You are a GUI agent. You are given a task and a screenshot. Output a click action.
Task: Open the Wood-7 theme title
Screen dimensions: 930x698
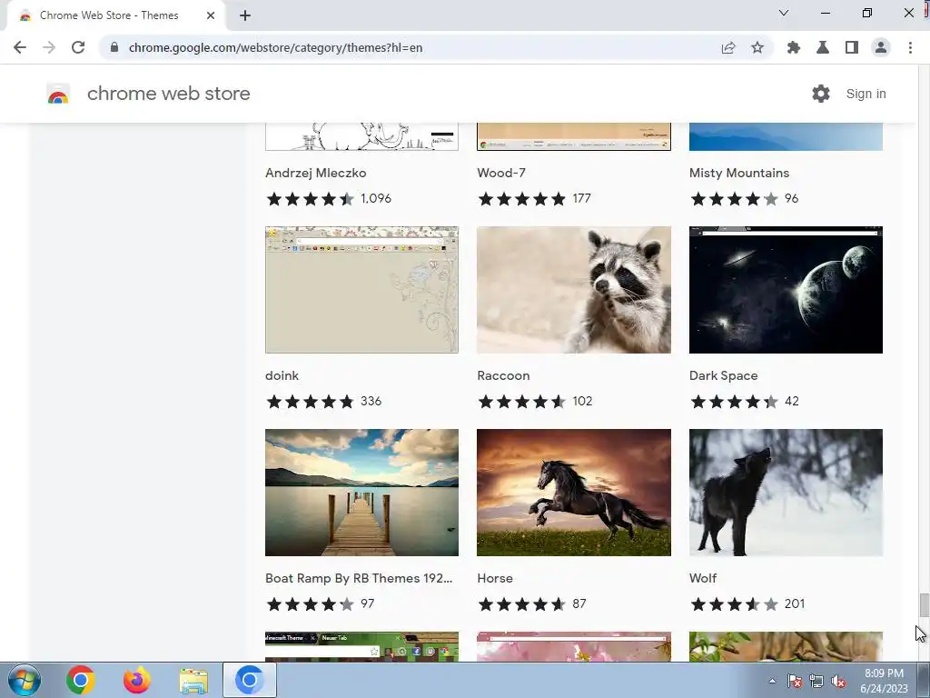(501, 173)
